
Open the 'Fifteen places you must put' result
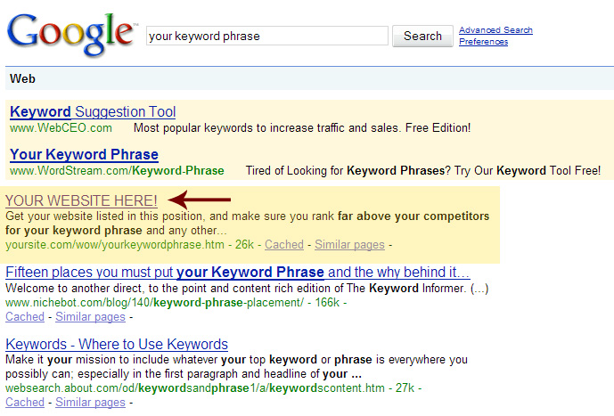click(x=238, y=273)
